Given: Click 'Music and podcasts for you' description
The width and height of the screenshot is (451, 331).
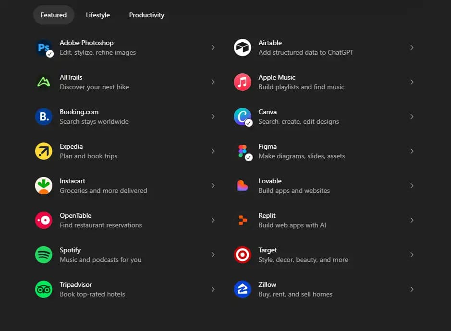Looking at the screenshot, I should coord(101,260).
